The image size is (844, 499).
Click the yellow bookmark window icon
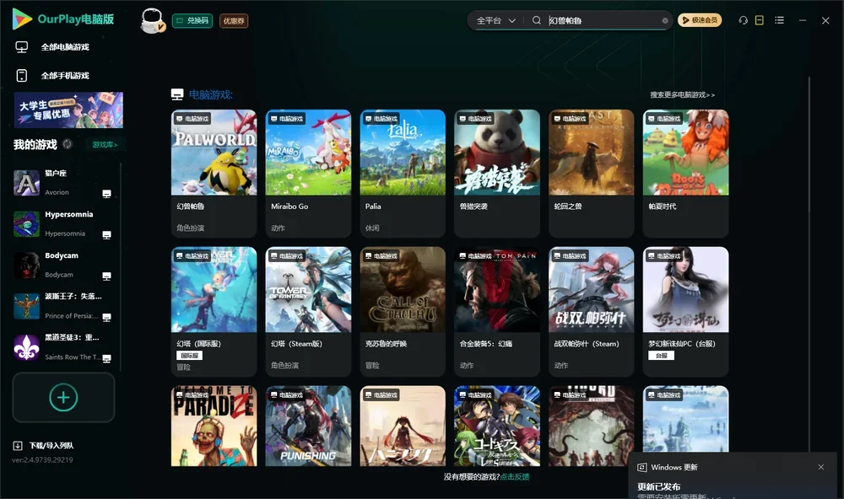pyautogui.click(x=760, y=20)
